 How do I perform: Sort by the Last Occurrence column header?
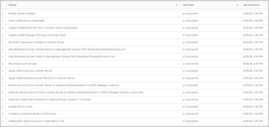tap(251, 5)
